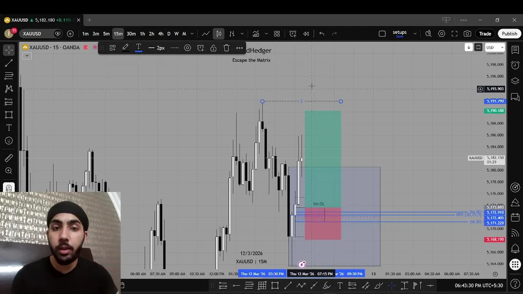Select the bars chart type
Viewport: 523px width, 294px height.
click(x=232, y=33)
